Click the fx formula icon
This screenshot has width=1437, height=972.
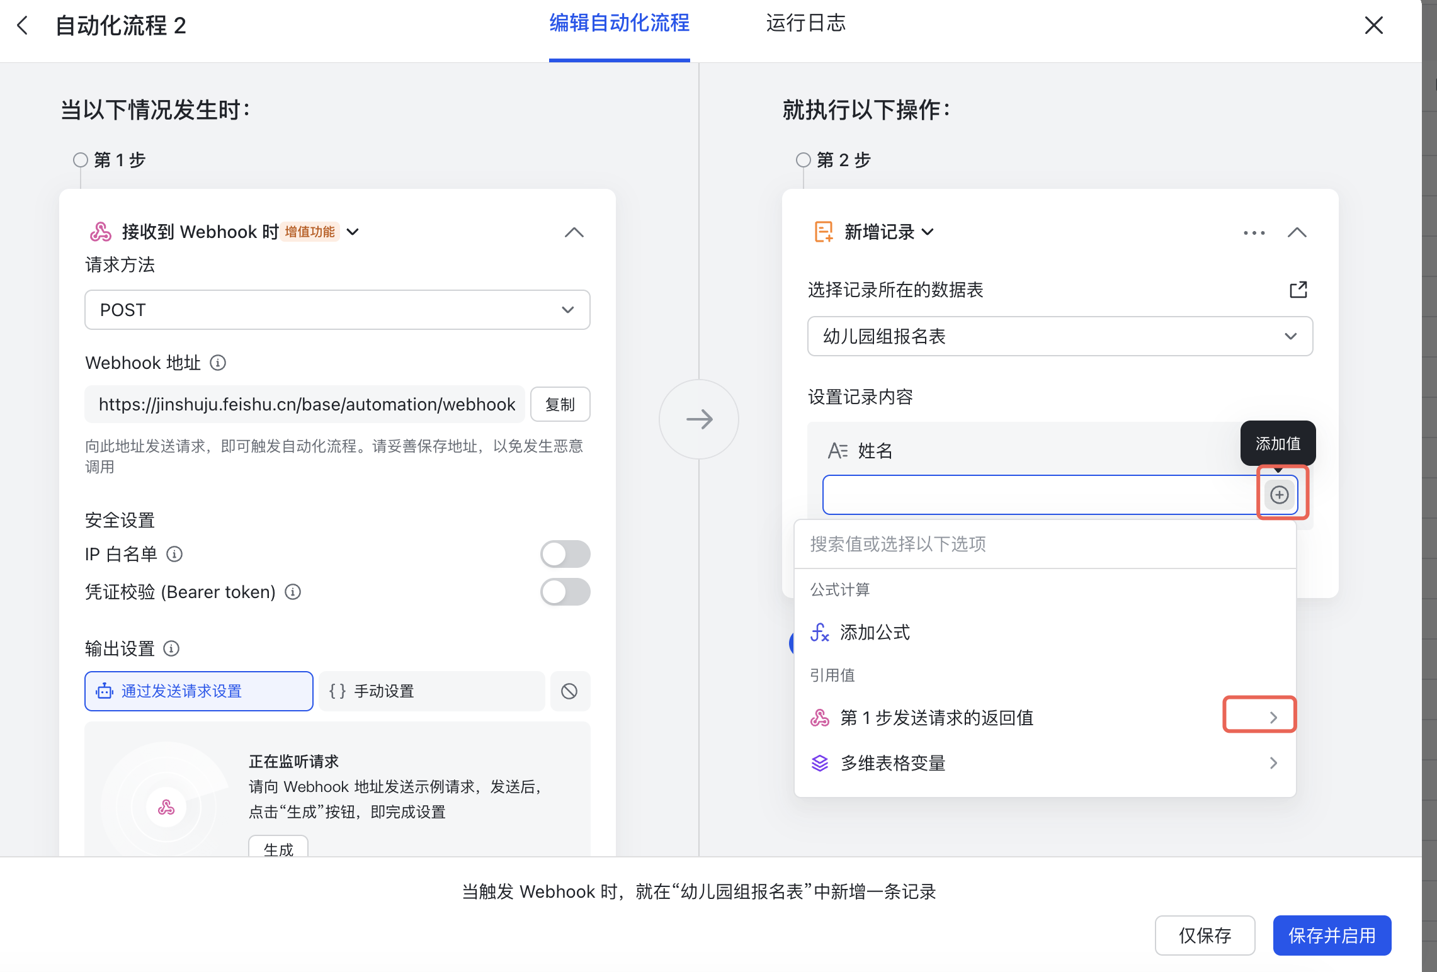pyautogui.click(x=820, y=632)
